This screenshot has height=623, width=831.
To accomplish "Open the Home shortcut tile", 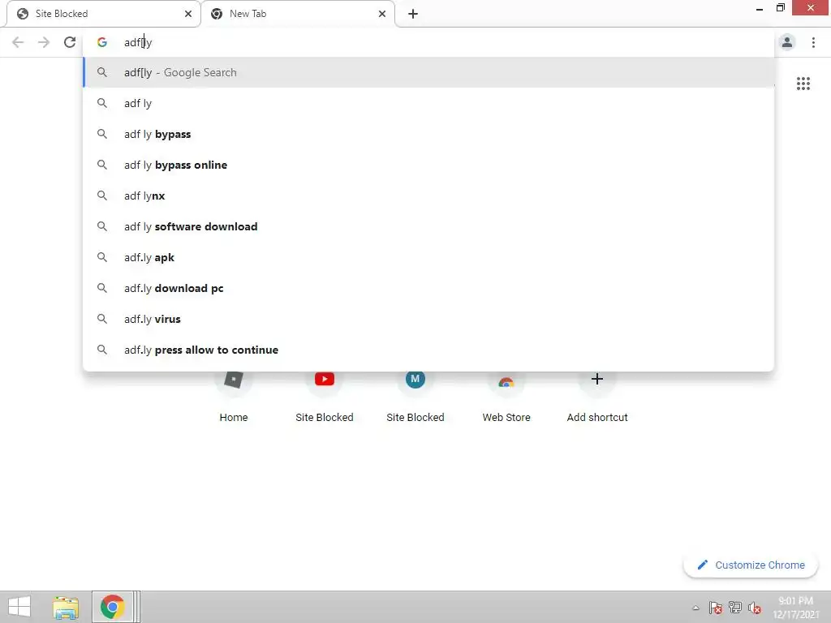I will (234, 397).
